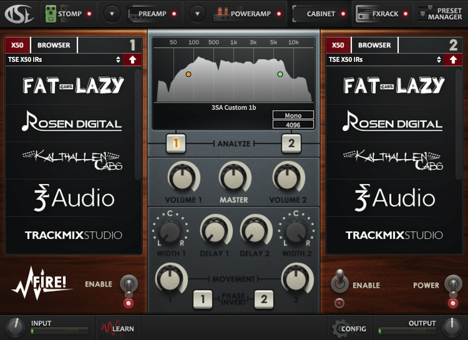
Task: Analyze impulse response slot 2
Action: point(291,143)
